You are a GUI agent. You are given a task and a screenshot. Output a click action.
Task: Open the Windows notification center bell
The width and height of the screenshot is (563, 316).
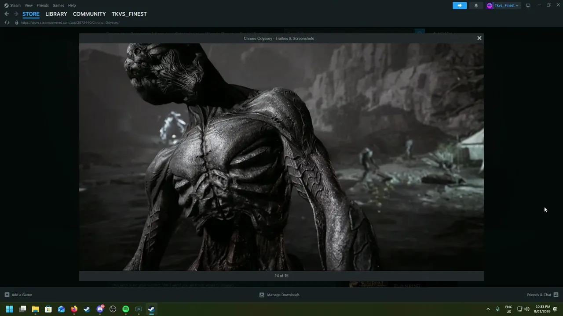click(x=555, y=309)
